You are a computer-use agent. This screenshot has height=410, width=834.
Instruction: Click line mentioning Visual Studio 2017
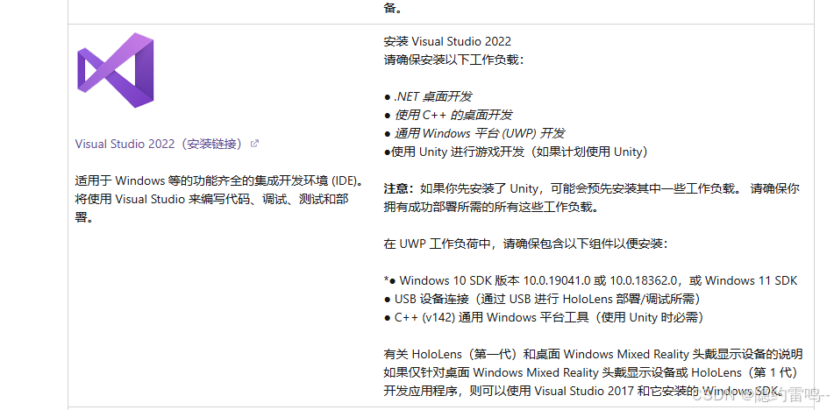point(583,391)
